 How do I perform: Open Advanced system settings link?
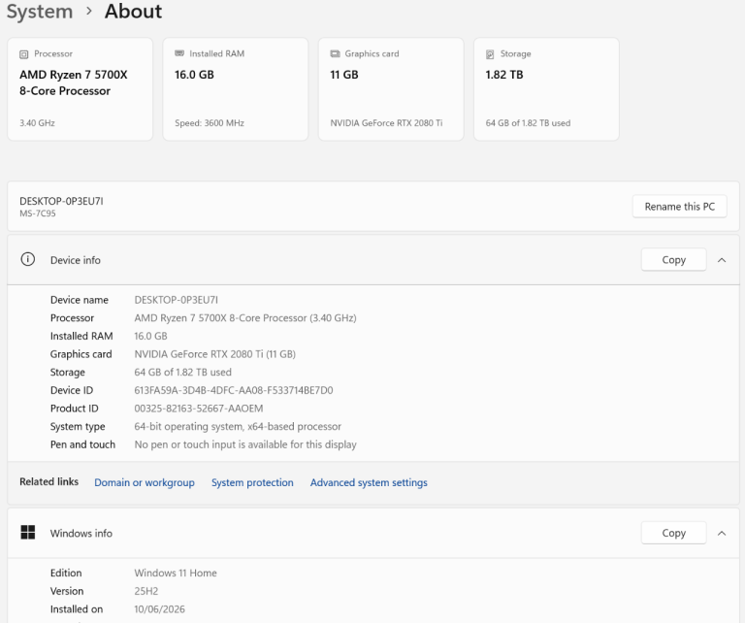coord(369,482)
